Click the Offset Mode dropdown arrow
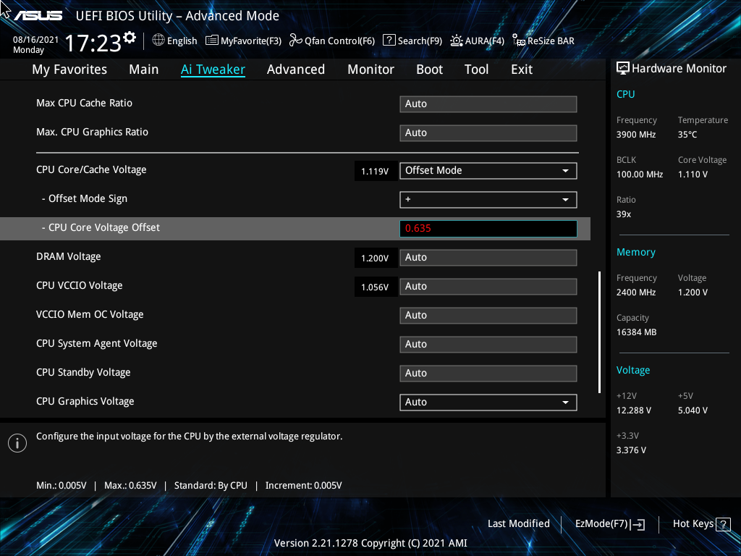This screenshot has width=741, height=556. (565, 171)
